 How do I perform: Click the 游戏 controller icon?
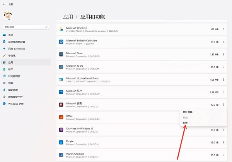[x=4, y=83]
